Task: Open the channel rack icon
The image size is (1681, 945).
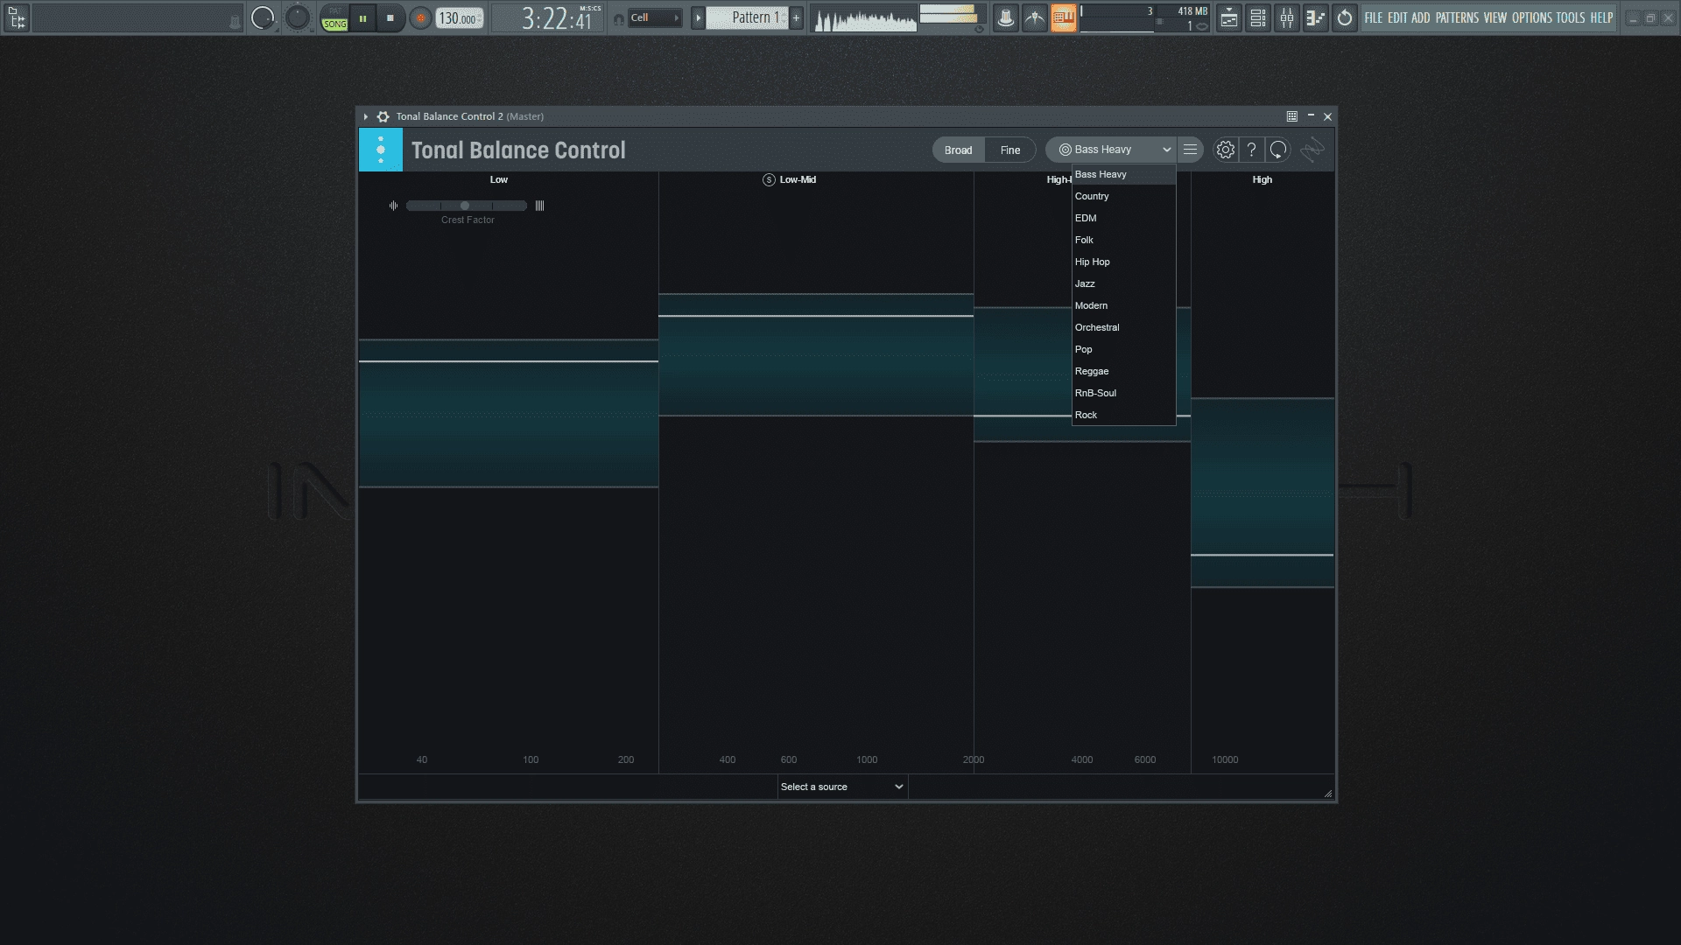Action: click(1258, 17)
